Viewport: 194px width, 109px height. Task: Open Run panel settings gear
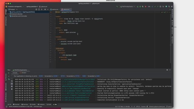[x=167, y=70]
